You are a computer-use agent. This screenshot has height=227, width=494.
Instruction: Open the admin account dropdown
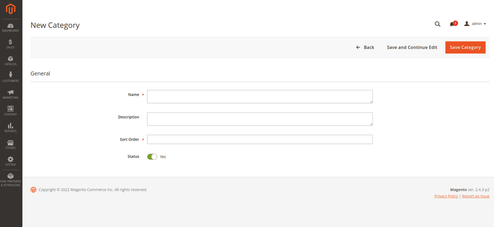point(475,24)
